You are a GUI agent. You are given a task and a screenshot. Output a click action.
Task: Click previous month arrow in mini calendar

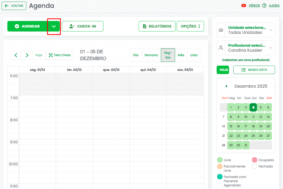tap(226, 86)
